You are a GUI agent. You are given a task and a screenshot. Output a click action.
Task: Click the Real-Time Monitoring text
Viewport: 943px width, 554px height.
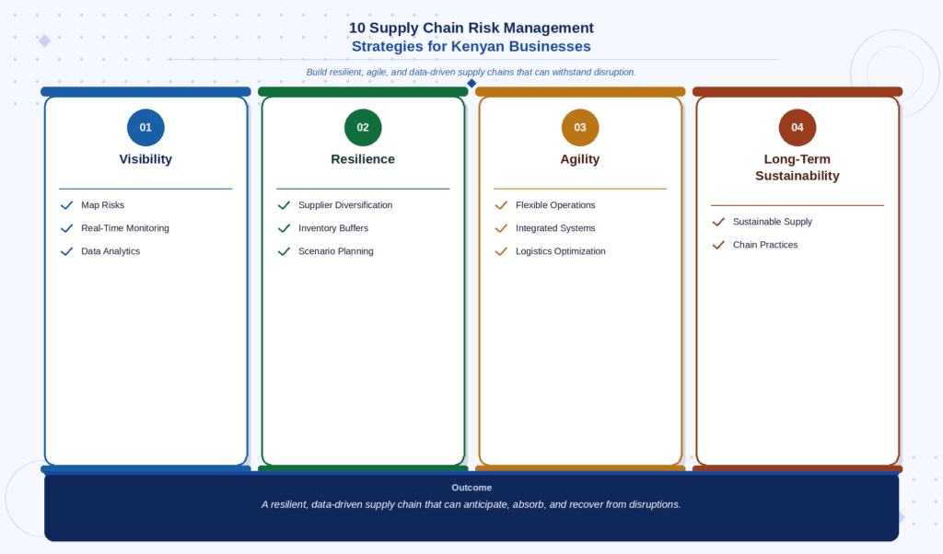(x=125, y=228)
